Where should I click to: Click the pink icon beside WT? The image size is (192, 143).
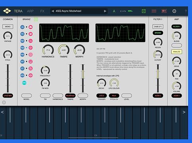pyautogui.click(x=30, y=62)
